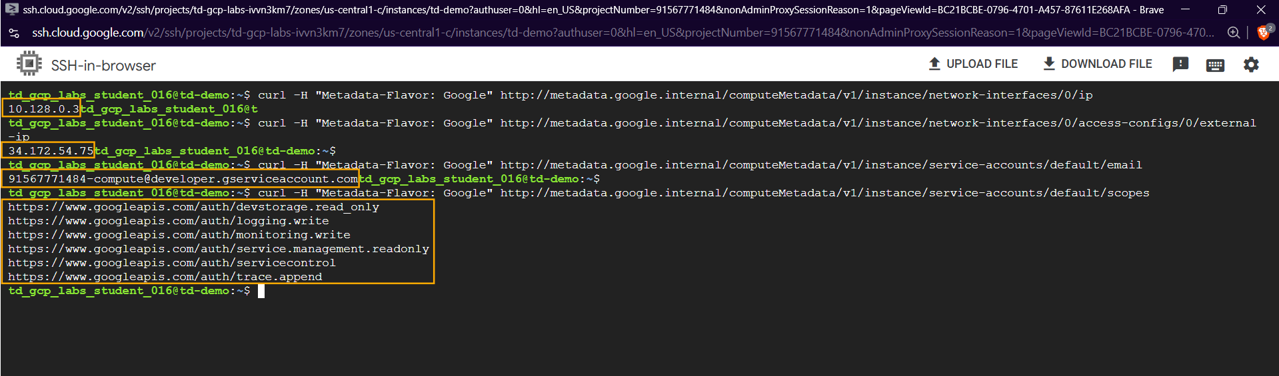Open the SSH settings gear
The height and width of the screenshot is (376, 1279).
tap(1251, 65)
